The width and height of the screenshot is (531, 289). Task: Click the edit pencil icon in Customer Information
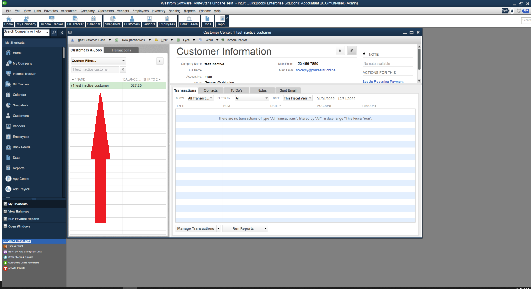click(352, 50)
